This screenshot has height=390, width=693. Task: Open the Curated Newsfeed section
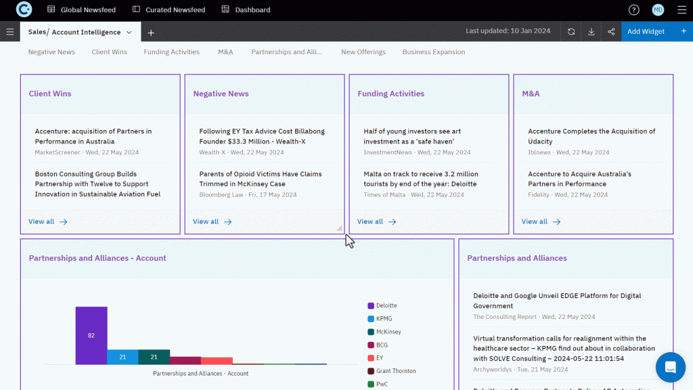pos(168,9)
